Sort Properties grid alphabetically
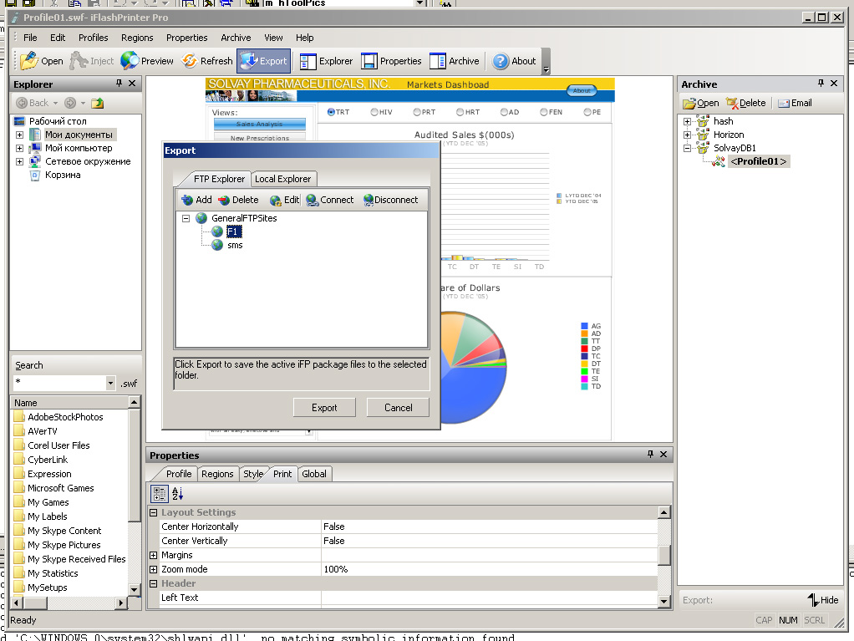854x641 pixels. tap(177, 494)
